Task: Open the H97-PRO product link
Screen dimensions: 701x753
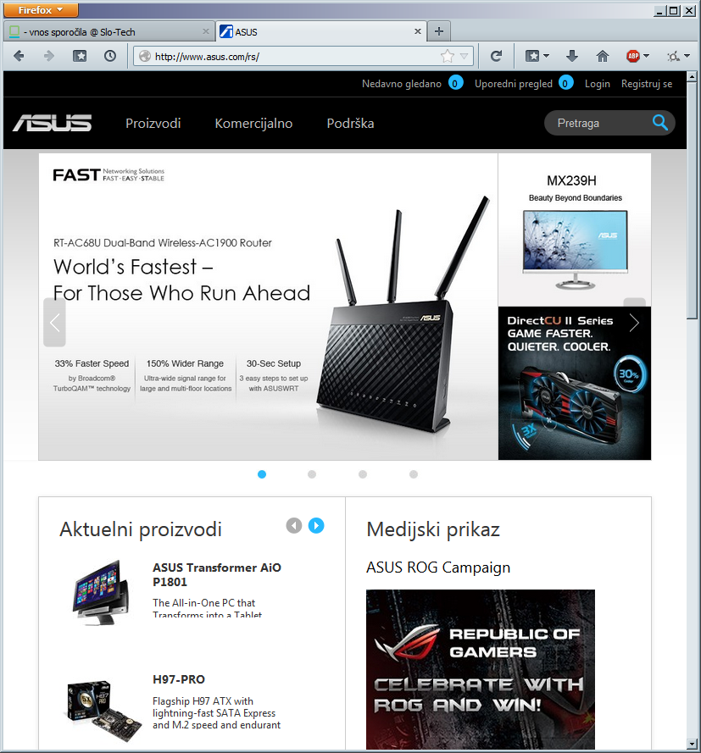Action: tap(179, 679)
